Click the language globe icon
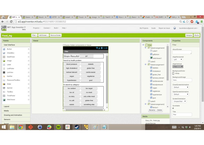204x145 pixels. pos(175,28)
